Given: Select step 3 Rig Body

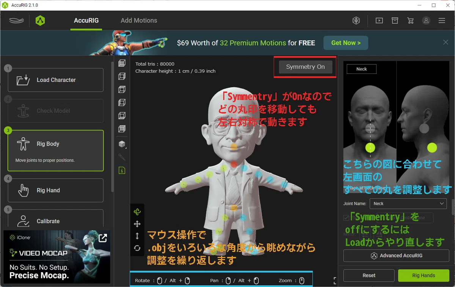Looking at the screenshot, I should point(55,151).
